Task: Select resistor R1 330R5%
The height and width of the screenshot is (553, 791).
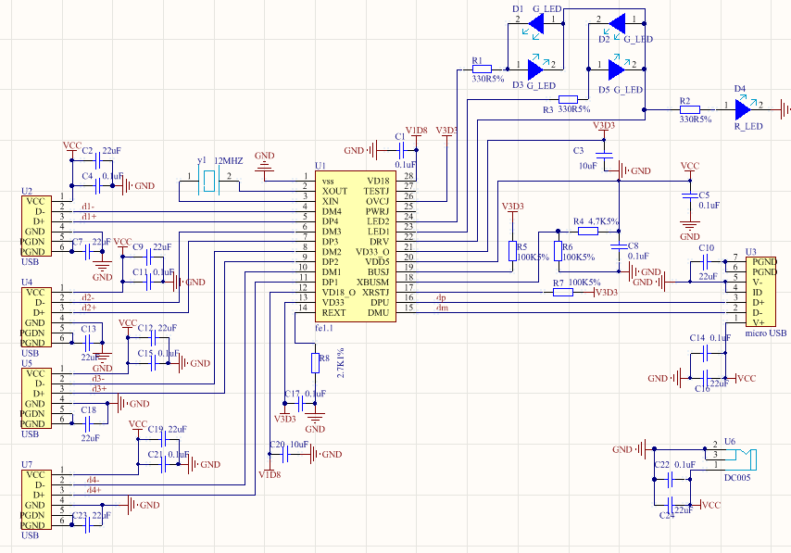Action: pos(482,69)
